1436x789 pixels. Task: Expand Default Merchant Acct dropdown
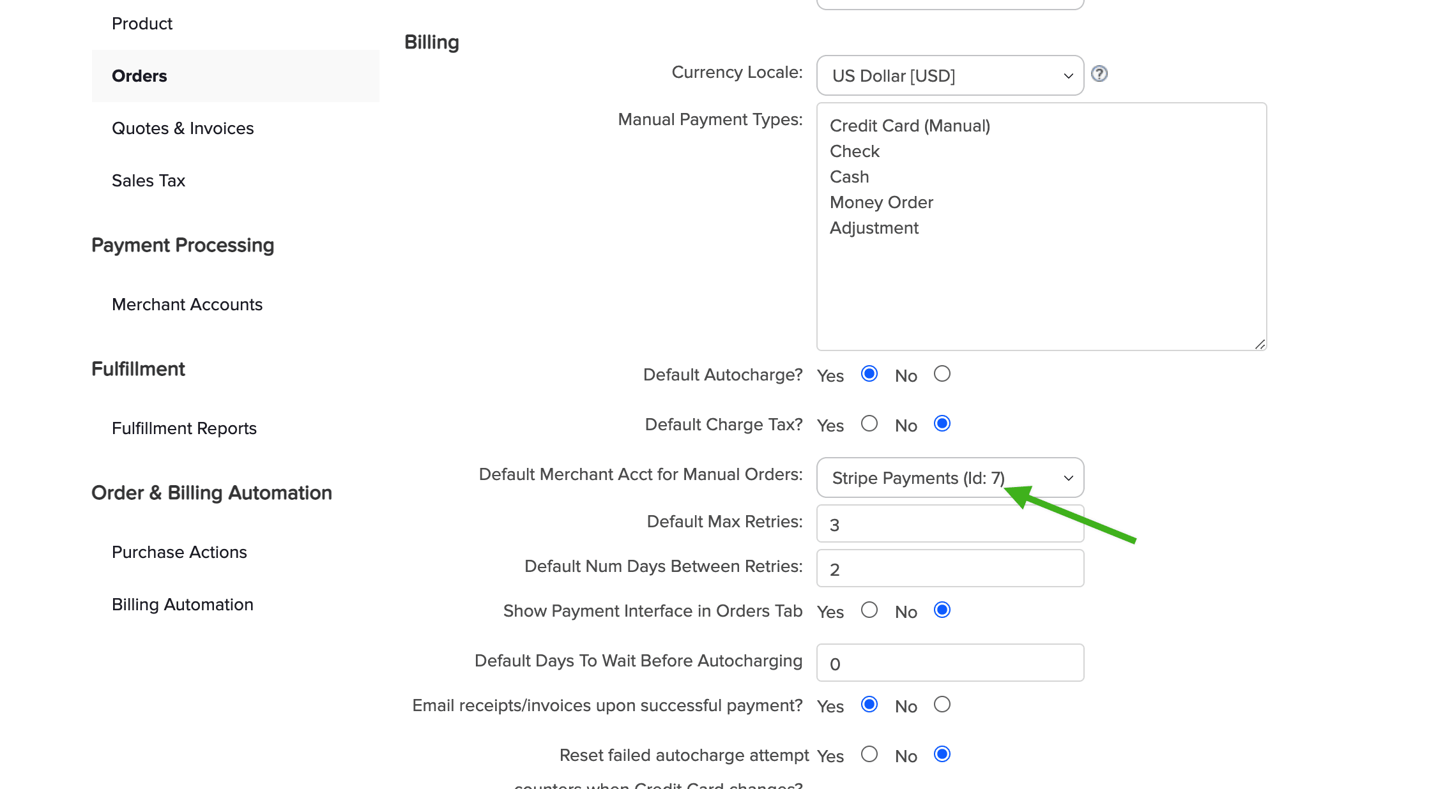tap(949, 478)
